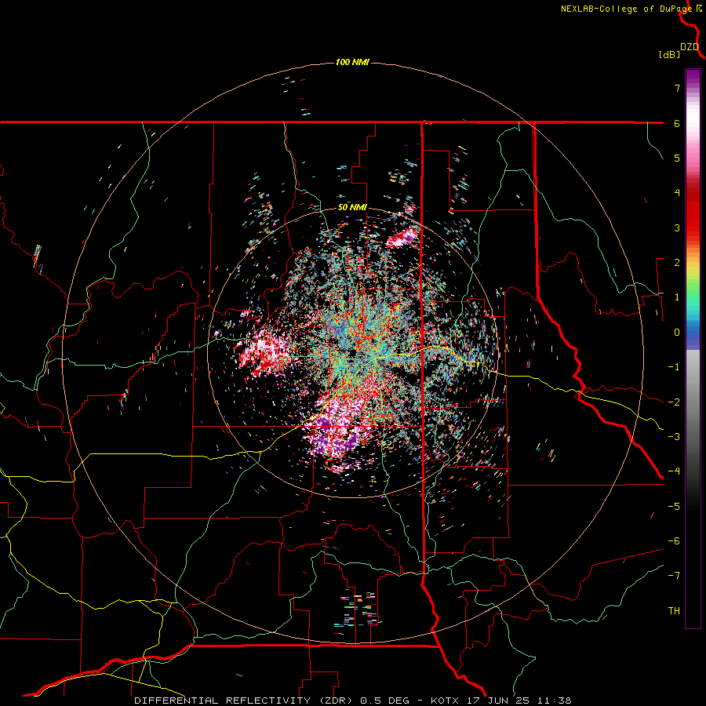Click the [dB] unit label
The width and height of the screenshot is (706, 706).
point(669,55)
